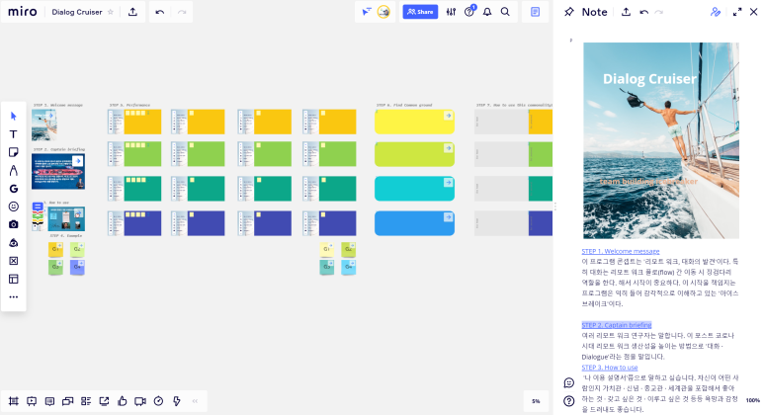Click the user avatar in top bar

[383, 12]
